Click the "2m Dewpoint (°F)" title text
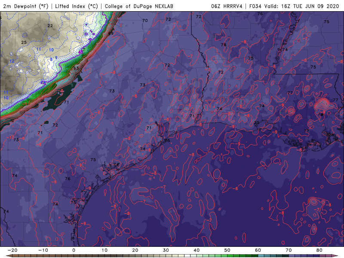 click(25, 6)
